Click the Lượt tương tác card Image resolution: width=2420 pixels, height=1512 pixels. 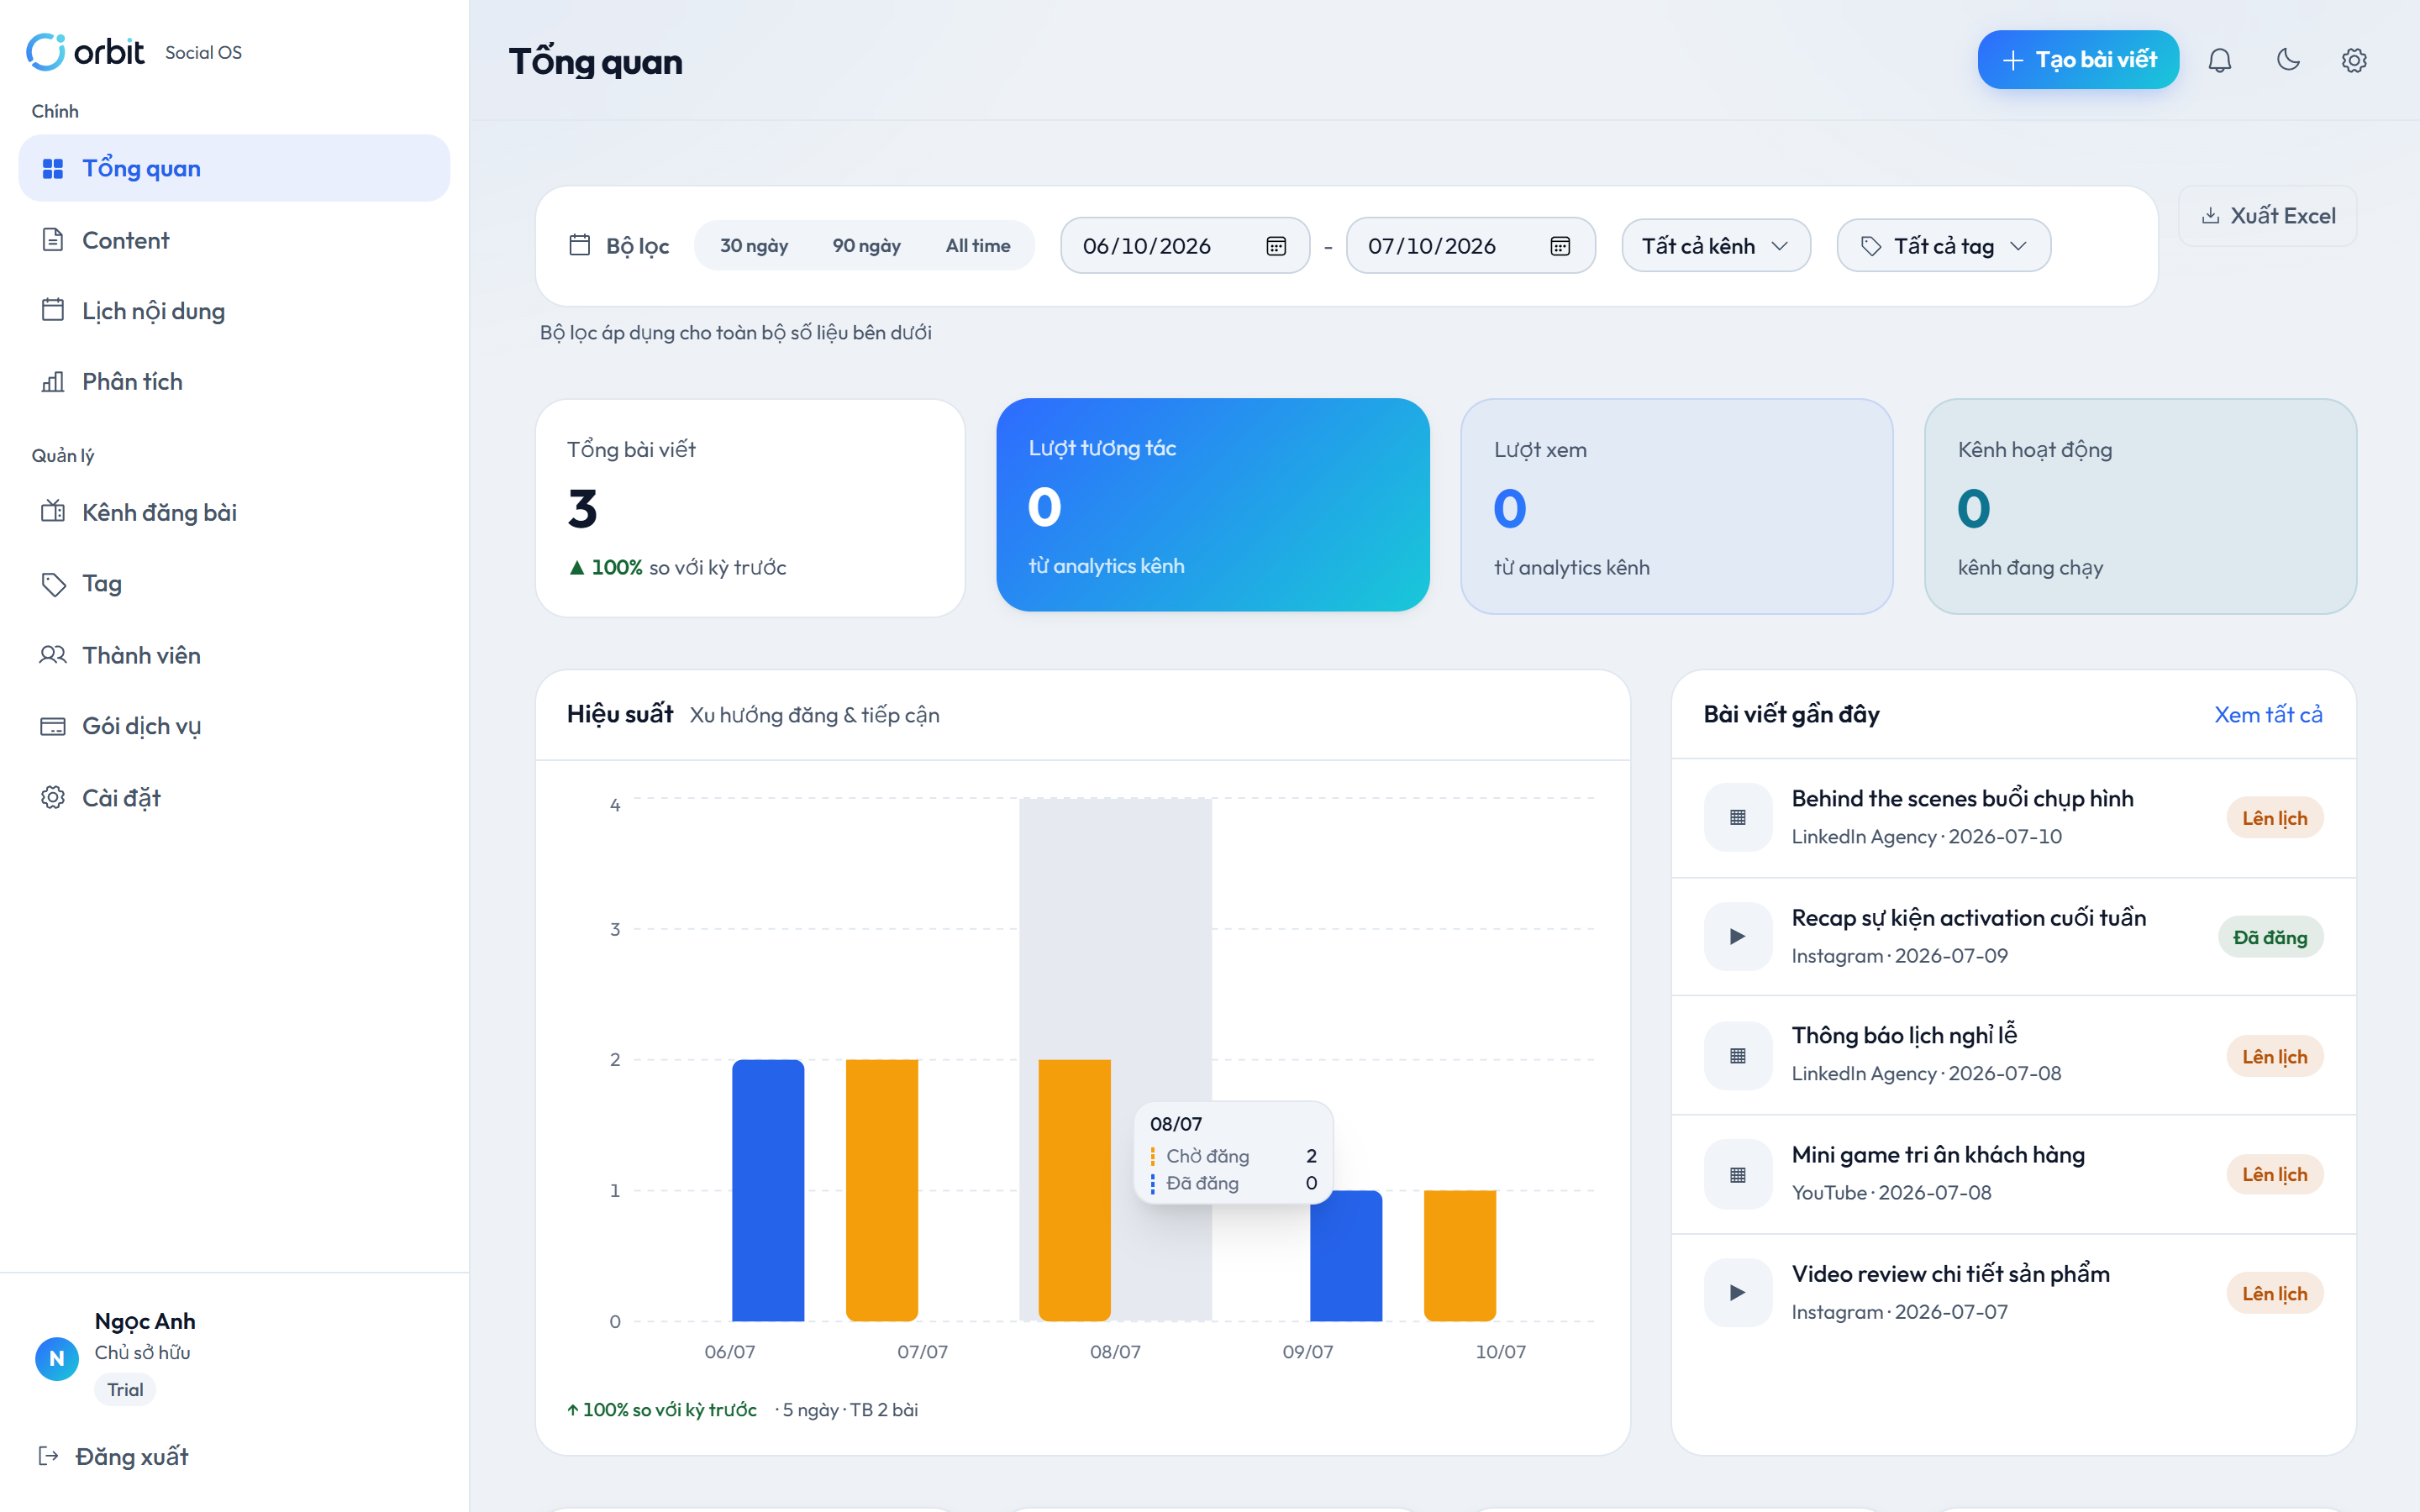(x=1213, y=505)
